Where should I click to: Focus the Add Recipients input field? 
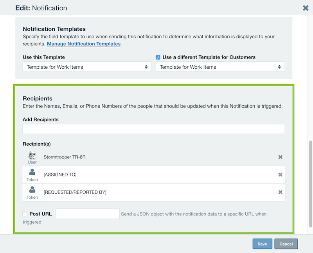154,129
